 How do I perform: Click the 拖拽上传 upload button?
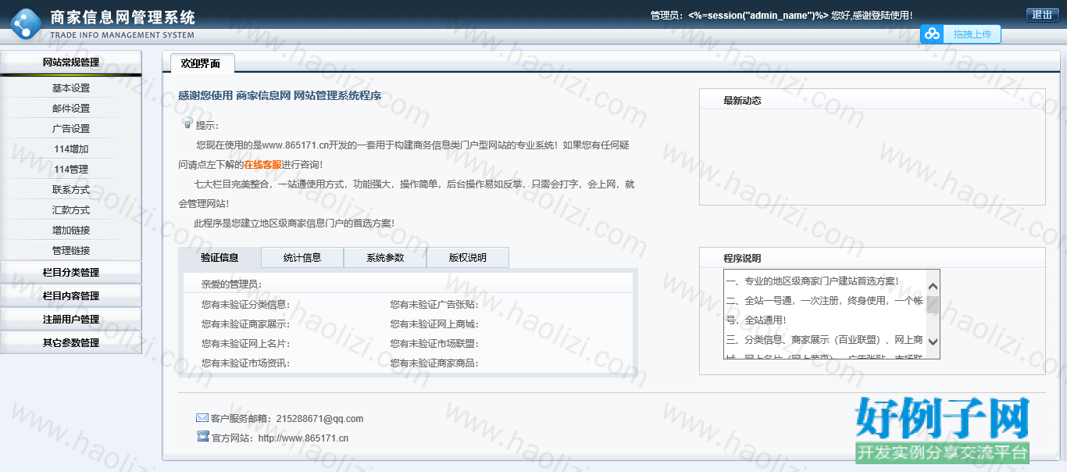(972, 34)
